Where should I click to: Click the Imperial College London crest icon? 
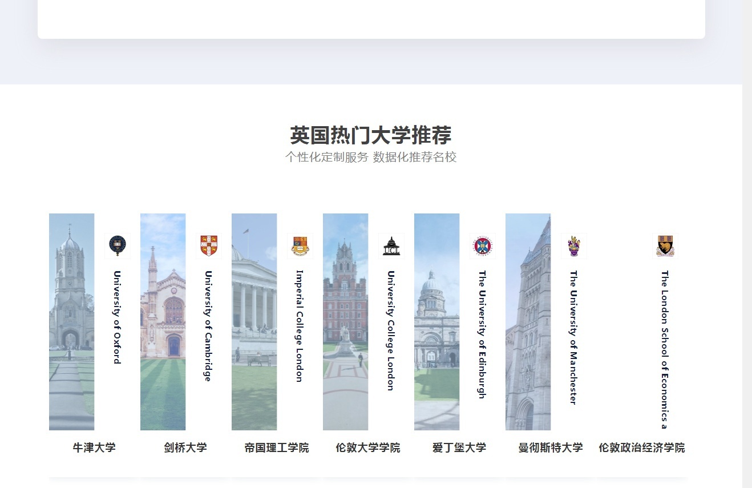click(x=300, y=246)
